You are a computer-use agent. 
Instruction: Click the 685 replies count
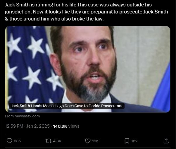[17, 141]
